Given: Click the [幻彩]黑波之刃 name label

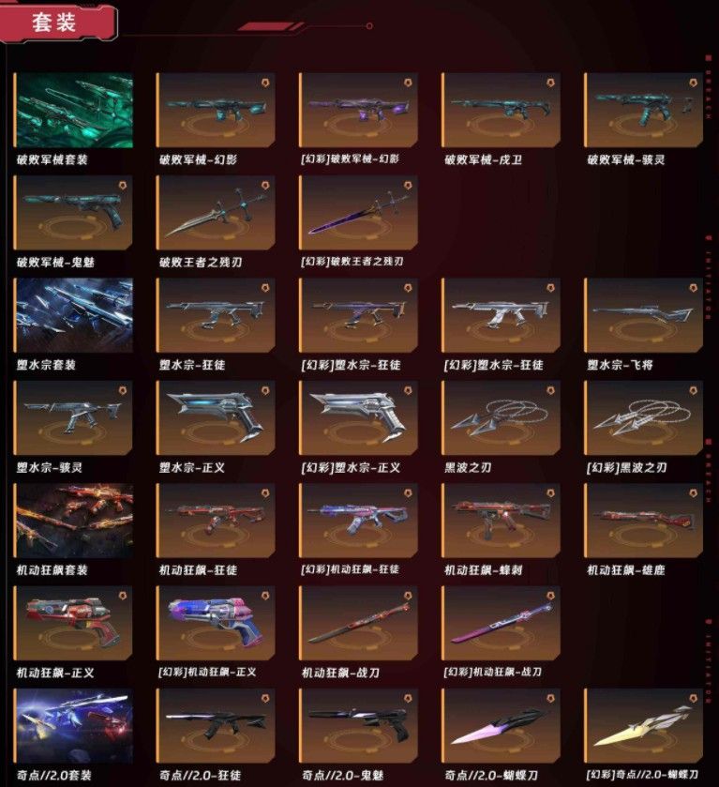Looking at the screenshot, I should point(627,468).
